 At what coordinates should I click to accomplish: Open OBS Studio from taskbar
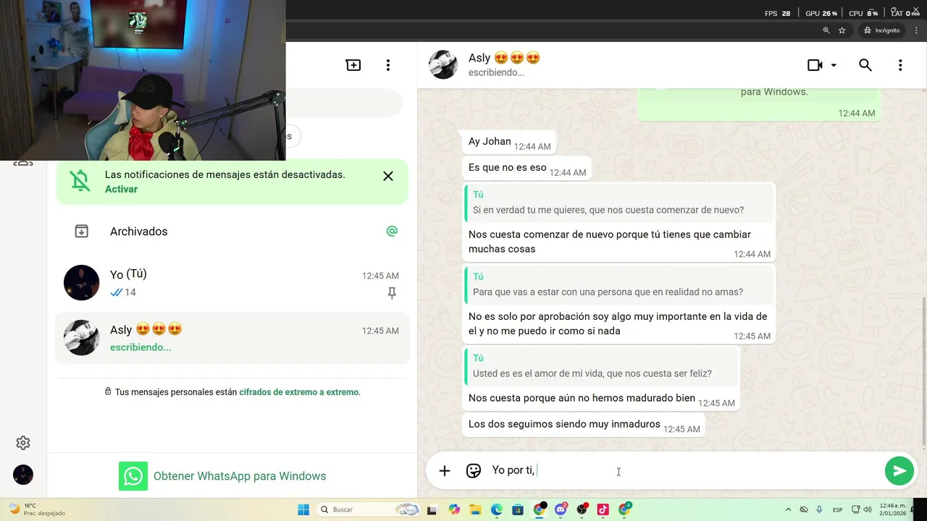582,509
